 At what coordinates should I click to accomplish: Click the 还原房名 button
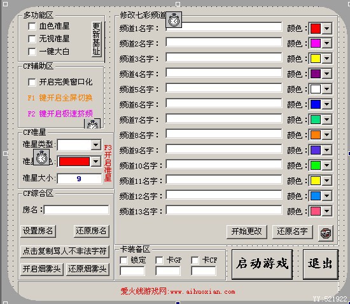point(91,231)
